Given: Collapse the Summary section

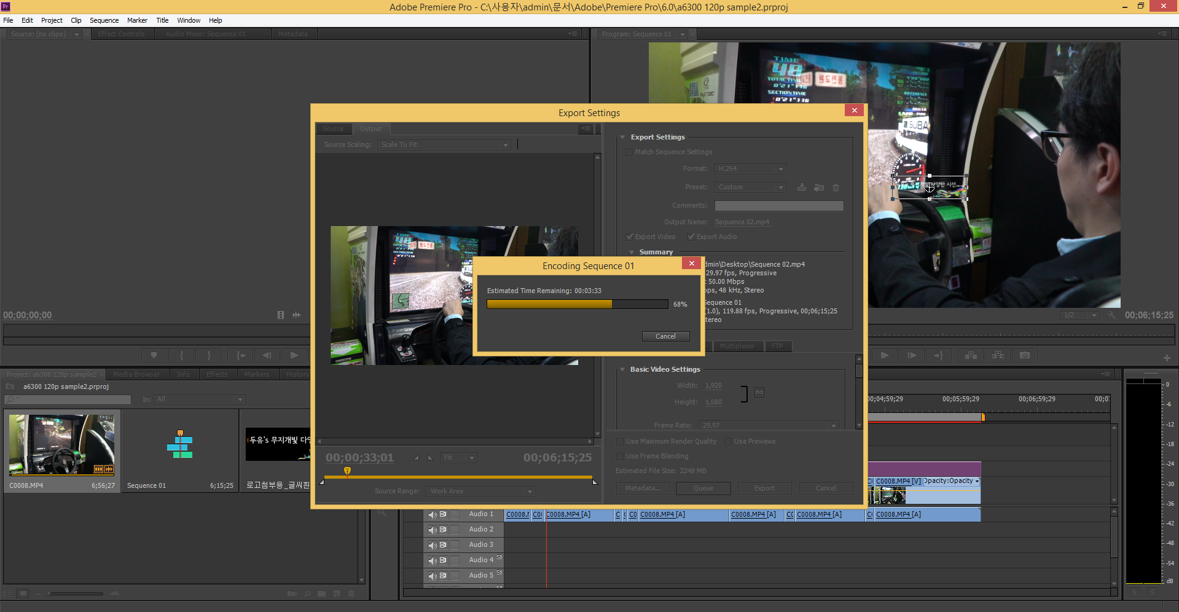Looking at the screenshot, I should coord(632,252).
